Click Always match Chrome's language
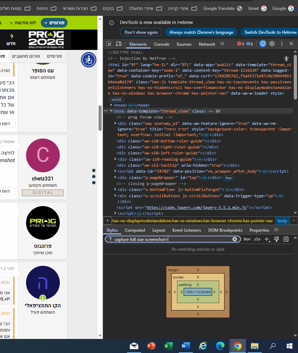 (x=201, y=32)
